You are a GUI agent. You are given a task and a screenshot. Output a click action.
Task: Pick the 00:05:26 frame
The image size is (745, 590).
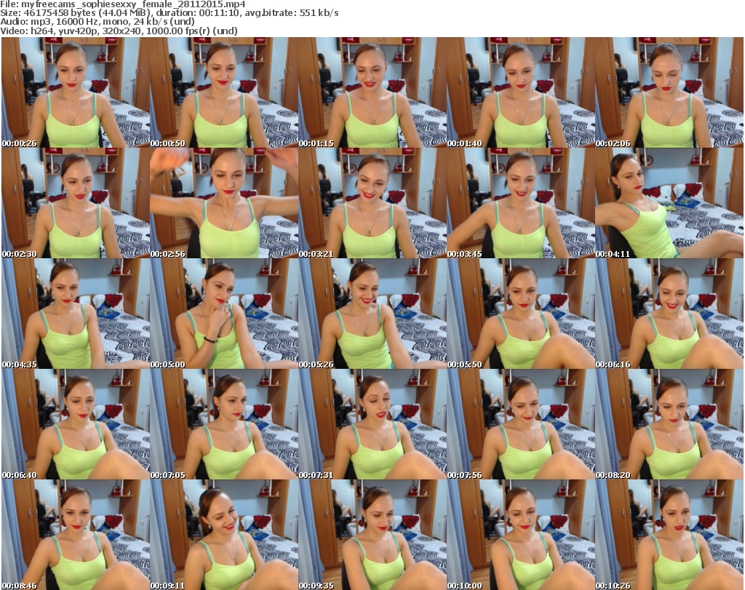pyautogui.click(x=372, y=314)
